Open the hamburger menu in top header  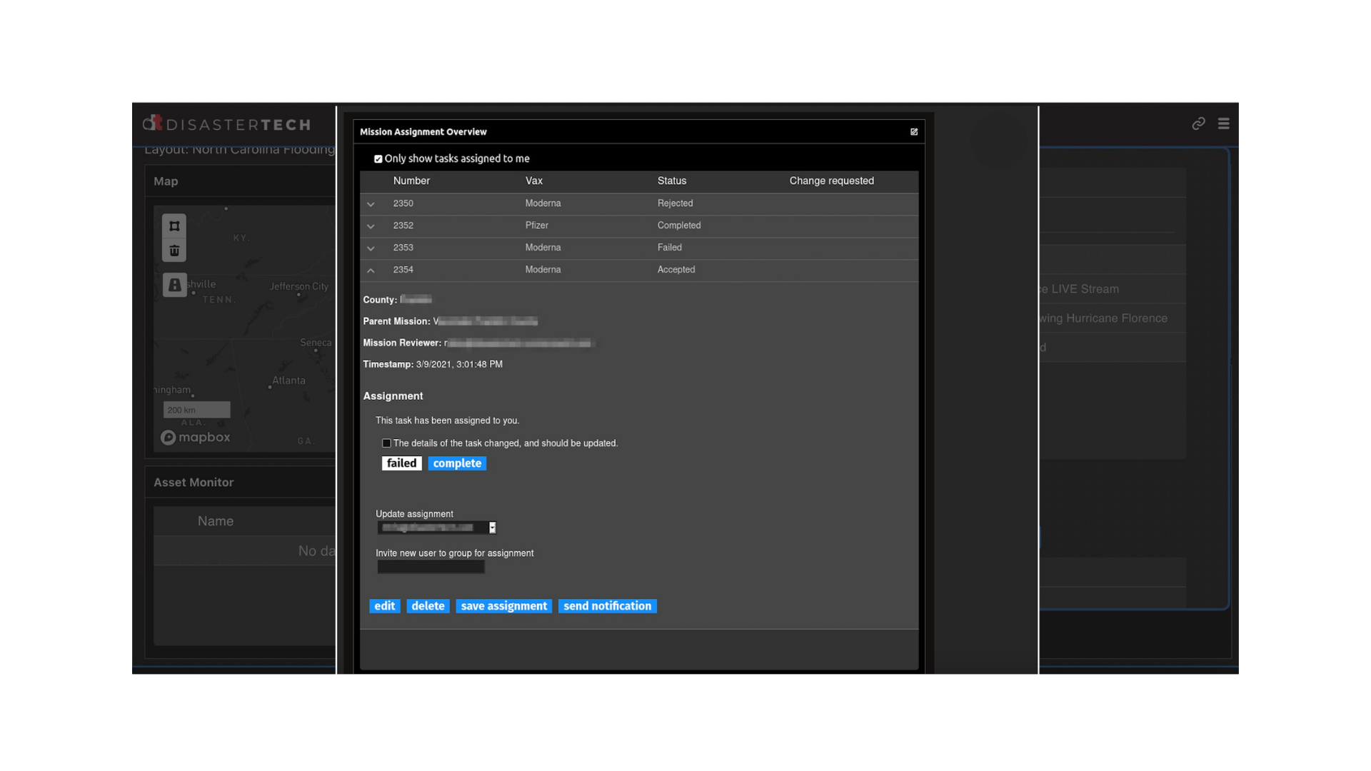click(x=1223, y=124)
